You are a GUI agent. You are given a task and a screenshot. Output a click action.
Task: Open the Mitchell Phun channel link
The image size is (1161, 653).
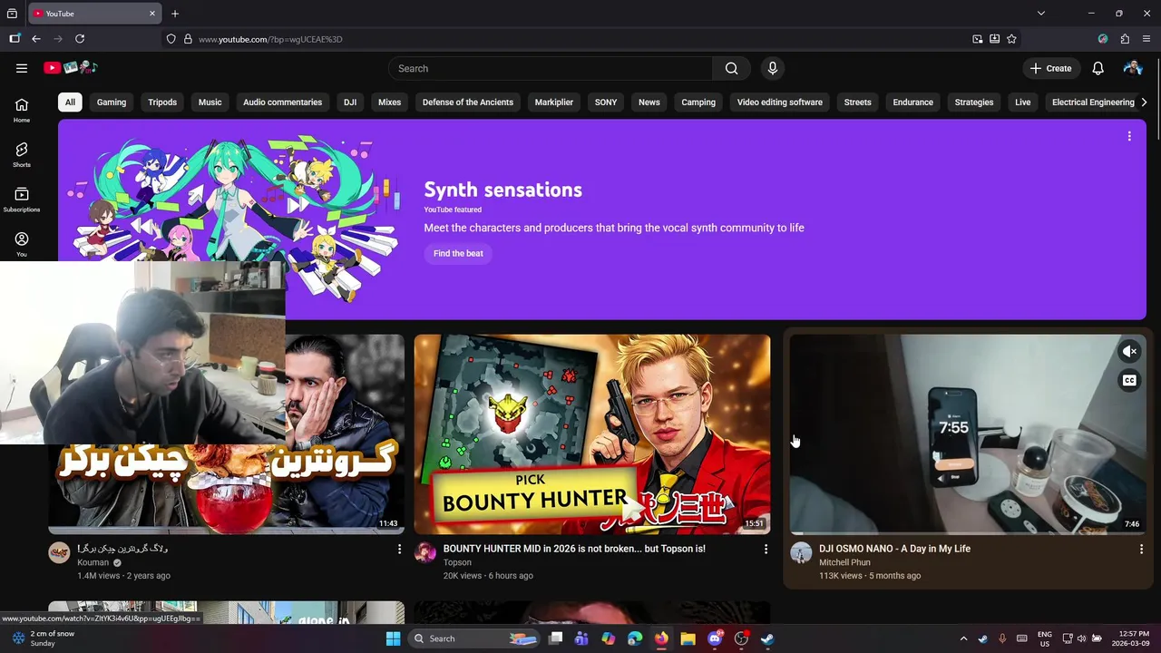(x=844, y=562)
